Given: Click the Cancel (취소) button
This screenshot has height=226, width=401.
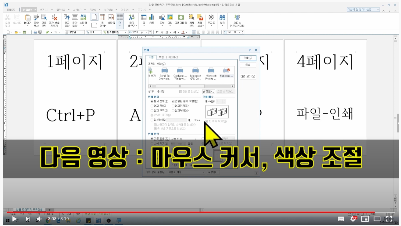Looking at the screenshot, I should click(x=248, y=65).
